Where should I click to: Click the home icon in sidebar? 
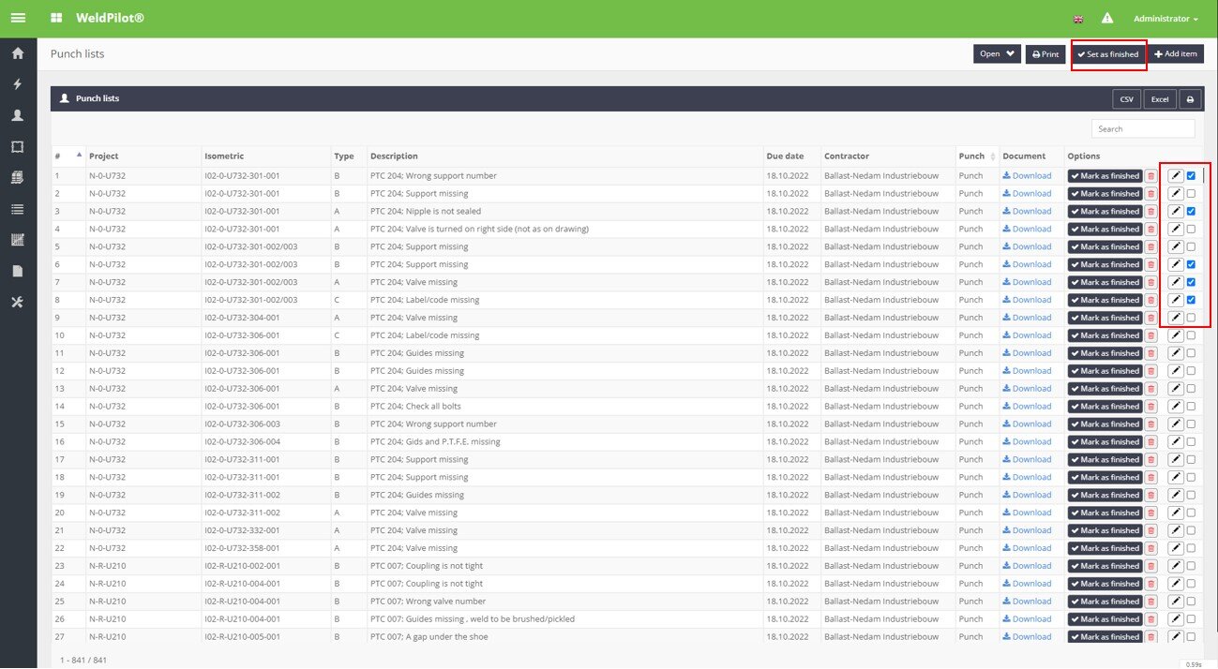pyautogui.click(x=17, y=53)
